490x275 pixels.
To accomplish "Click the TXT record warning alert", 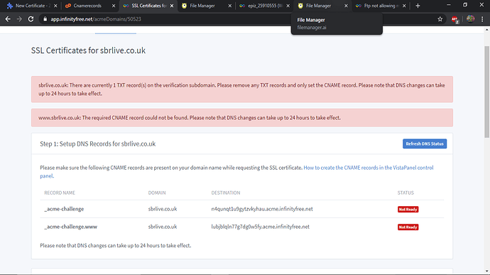I will coord(242,89).
